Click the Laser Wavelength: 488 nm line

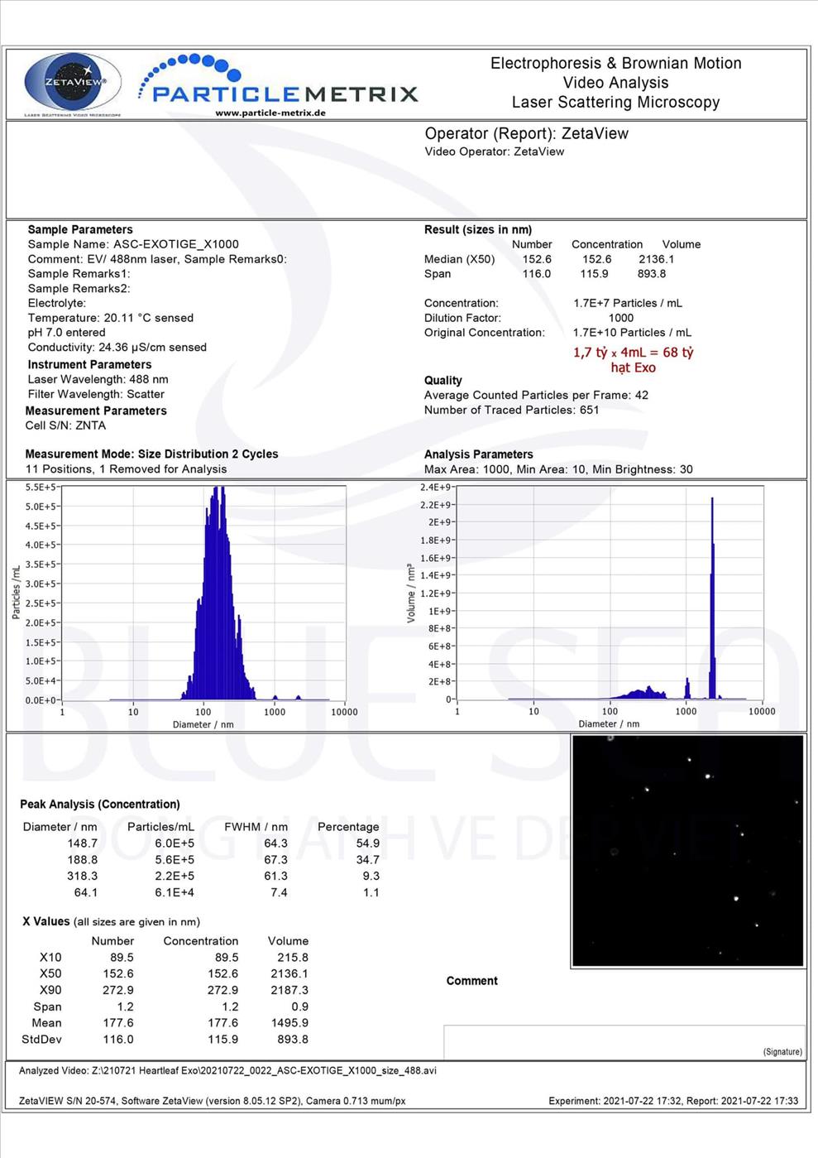tap(98, 379)
